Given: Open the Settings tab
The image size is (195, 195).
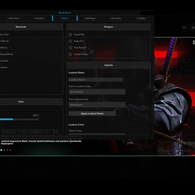Looking at the screenshot, I should [90, 18].
